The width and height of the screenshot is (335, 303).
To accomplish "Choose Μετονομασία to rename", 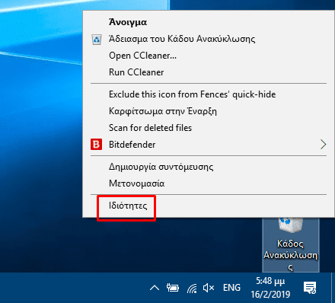I will pyautogui.click(x=209, y=183).
